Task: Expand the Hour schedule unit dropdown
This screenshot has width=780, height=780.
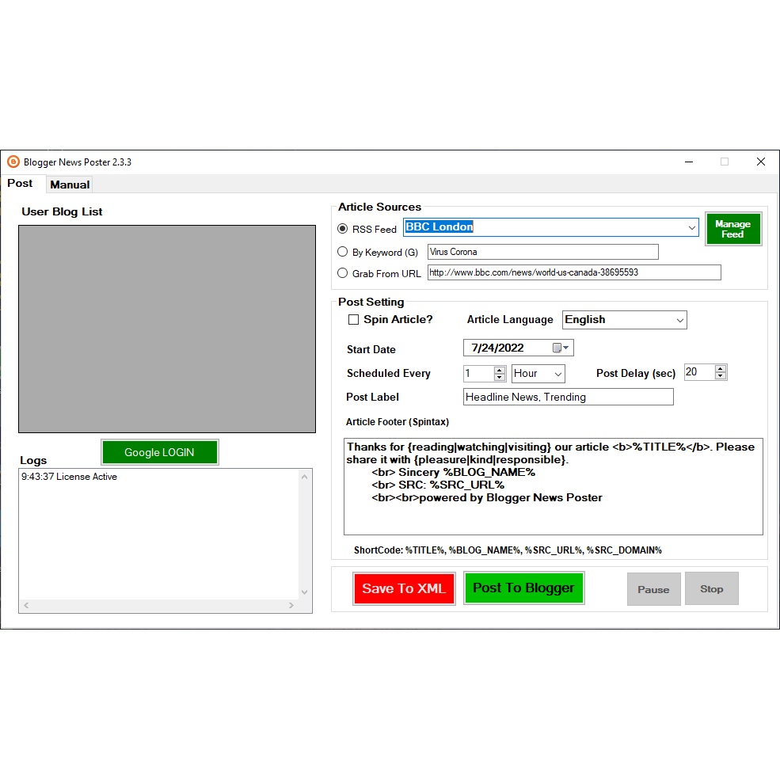Action: [x=557, y=374]
